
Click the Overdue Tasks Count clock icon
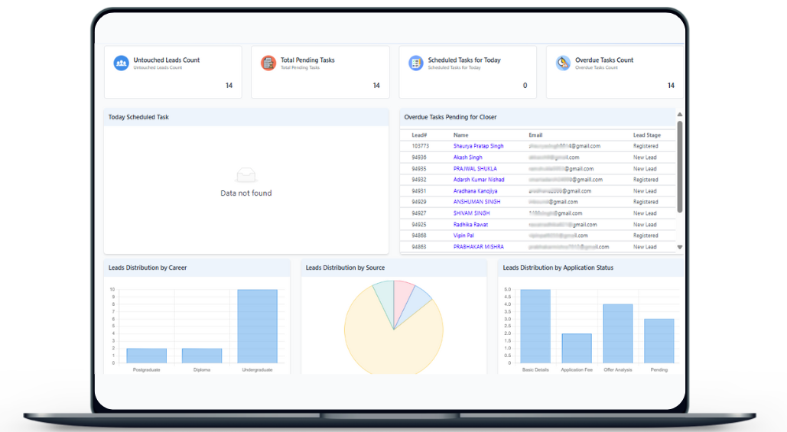(x=563, y=63)
